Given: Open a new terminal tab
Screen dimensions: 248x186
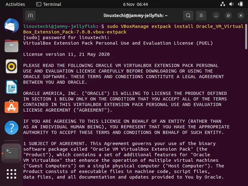Looking at the screenshot, I should point(30,16).
